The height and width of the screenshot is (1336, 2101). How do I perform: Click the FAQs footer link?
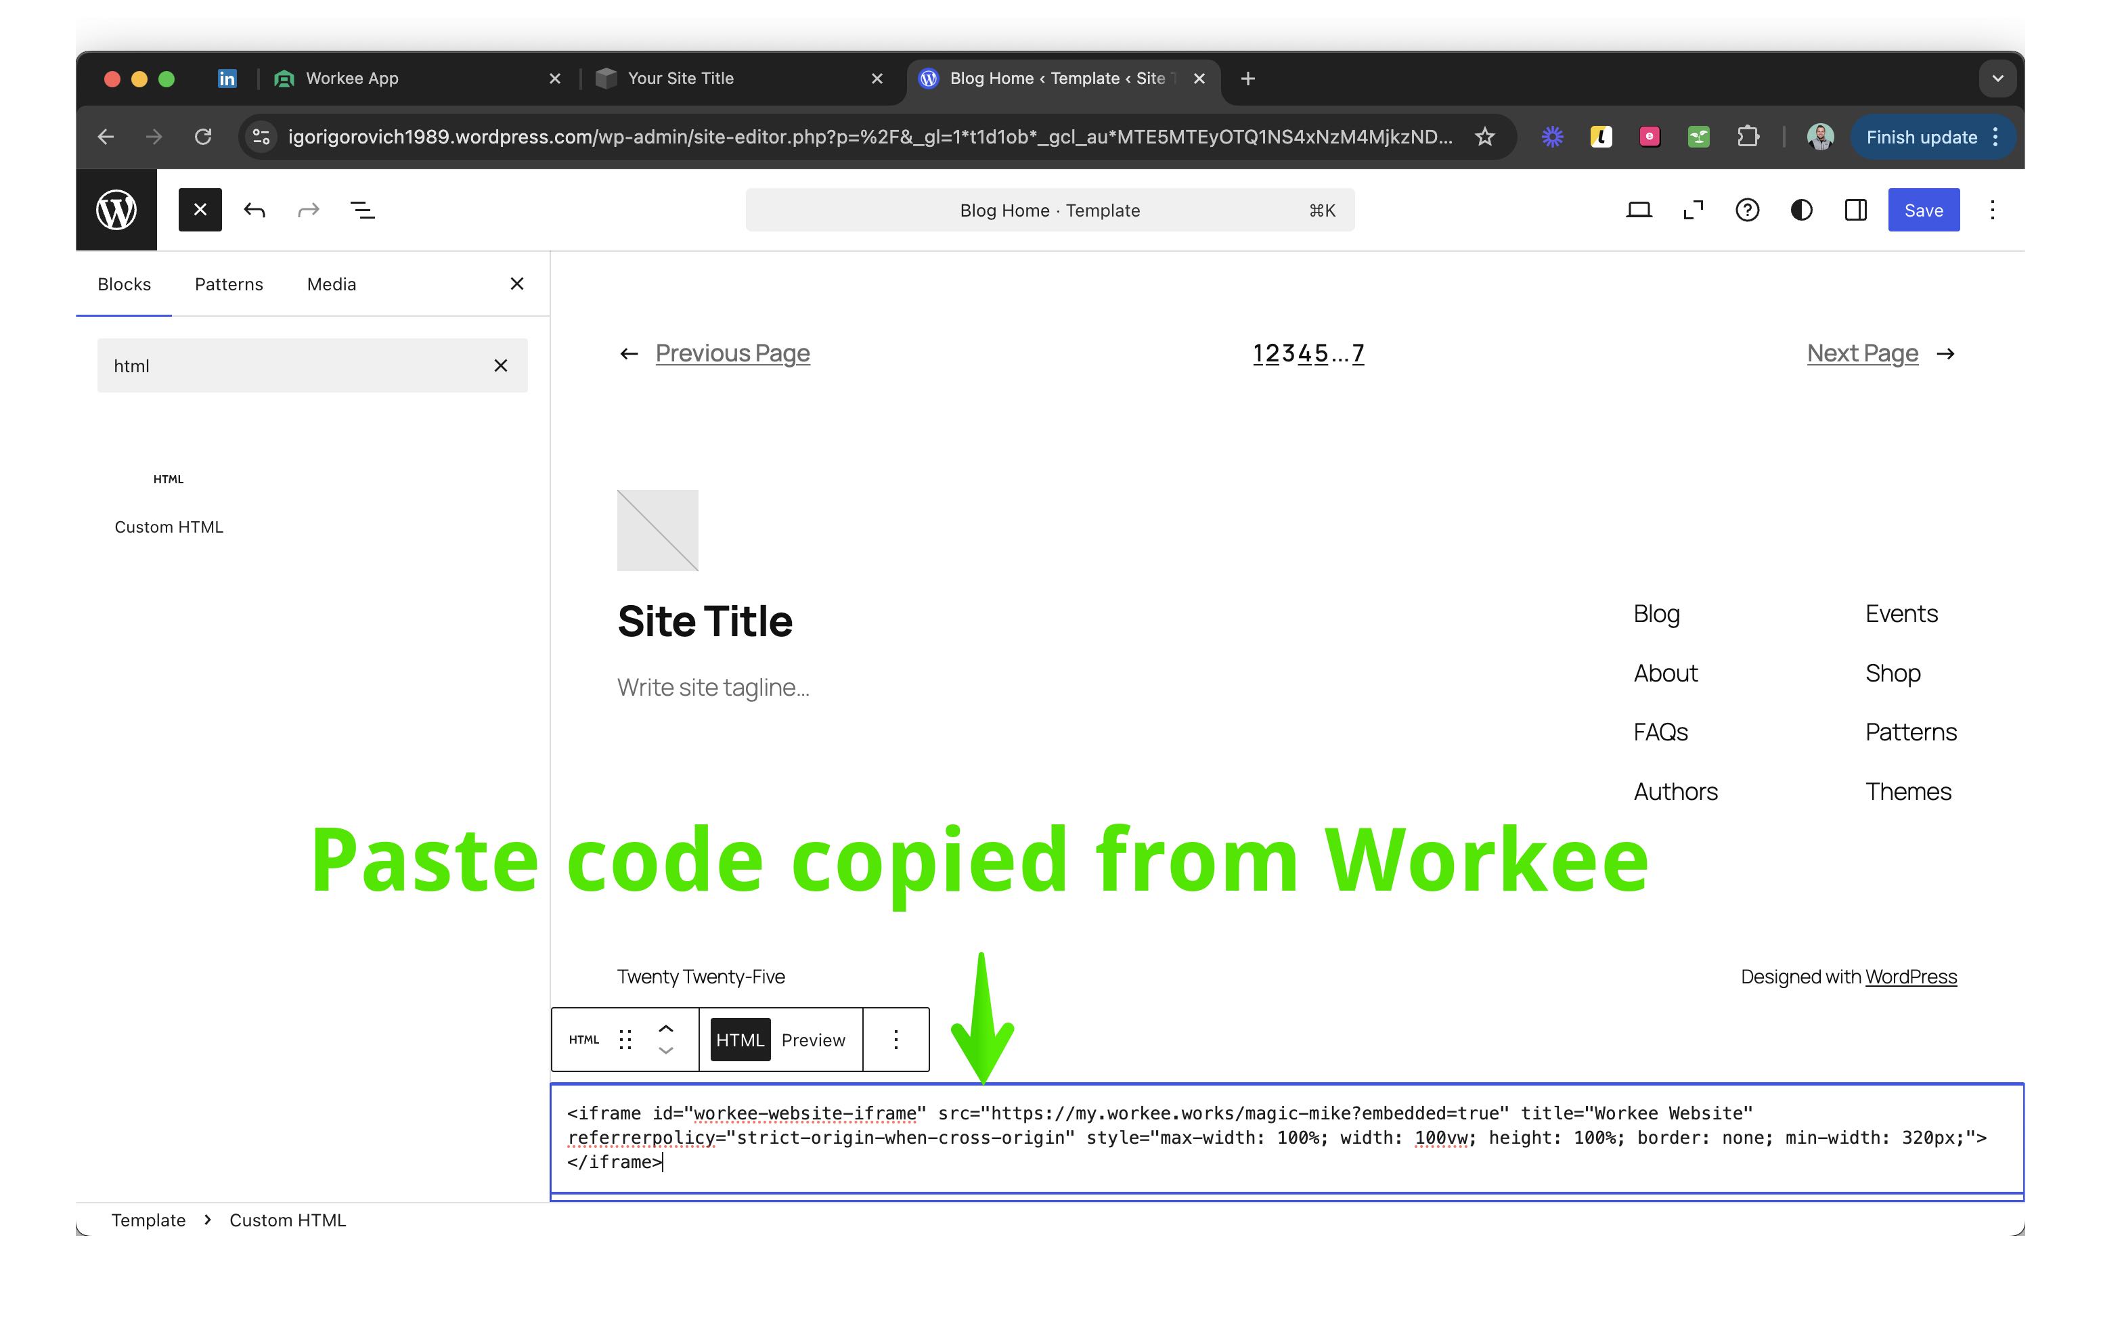tap(1660, 732)
